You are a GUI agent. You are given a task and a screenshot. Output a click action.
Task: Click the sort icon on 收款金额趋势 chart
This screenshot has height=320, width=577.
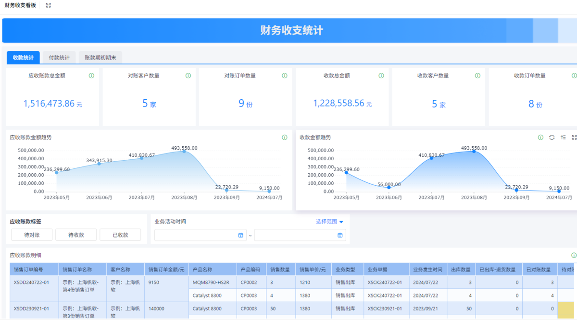pos(563,138)
